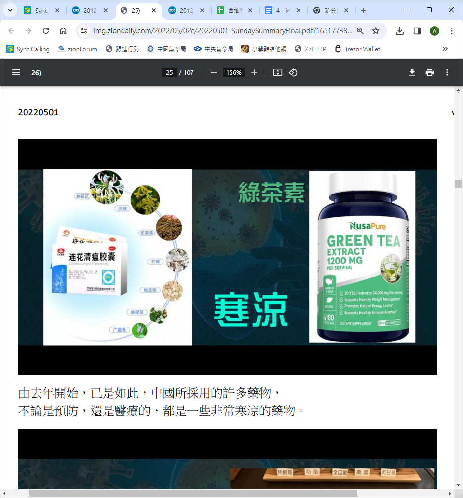Open Sync Calling bookmark

point(28,49)
